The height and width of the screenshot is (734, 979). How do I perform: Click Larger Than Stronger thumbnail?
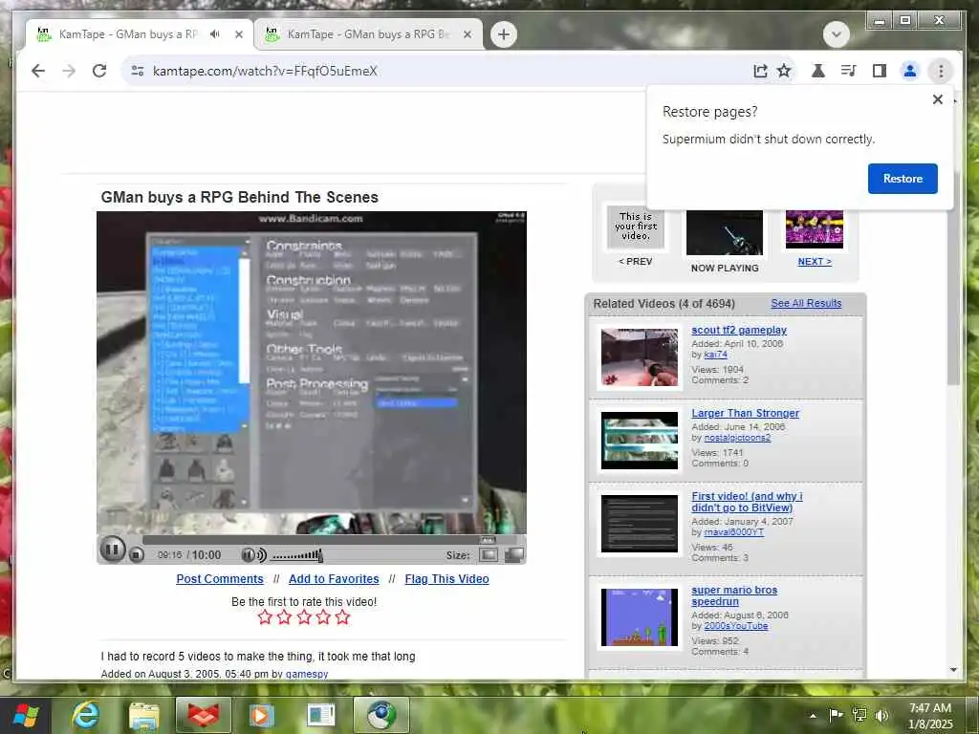[x=640, y=440]
